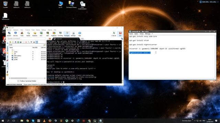
Task: Select the .bashrc file in the file browser
Action: click(15, 58)
